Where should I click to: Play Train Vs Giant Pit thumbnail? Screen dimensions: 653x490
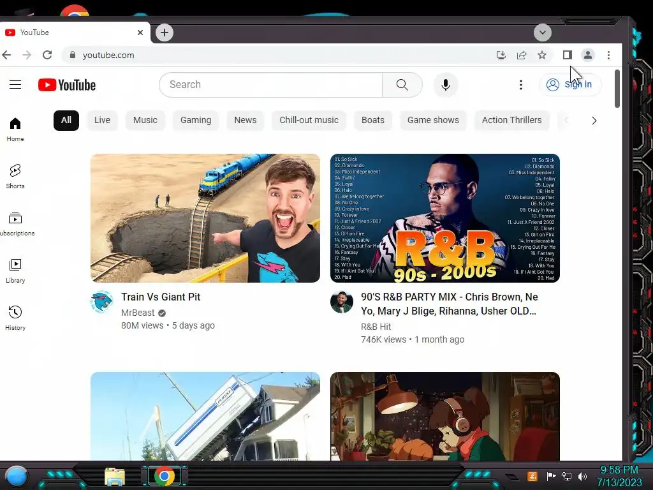point(205,218)
